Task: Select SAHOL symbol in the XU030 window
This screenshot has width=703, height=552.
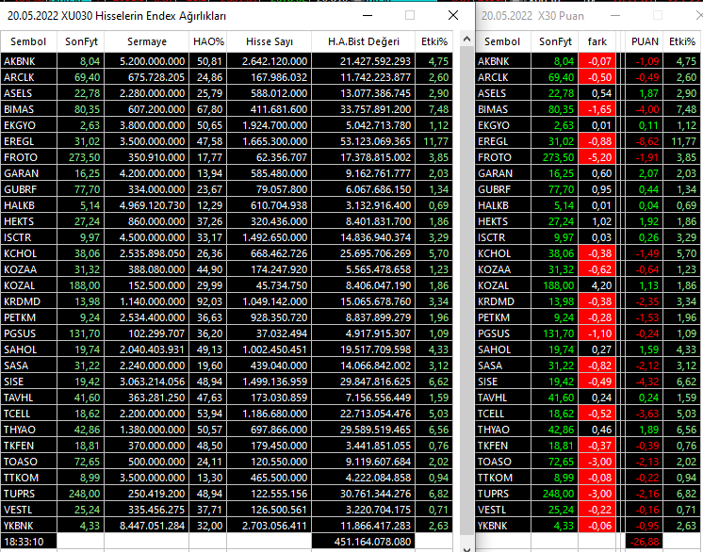Action: click(28, 349)
